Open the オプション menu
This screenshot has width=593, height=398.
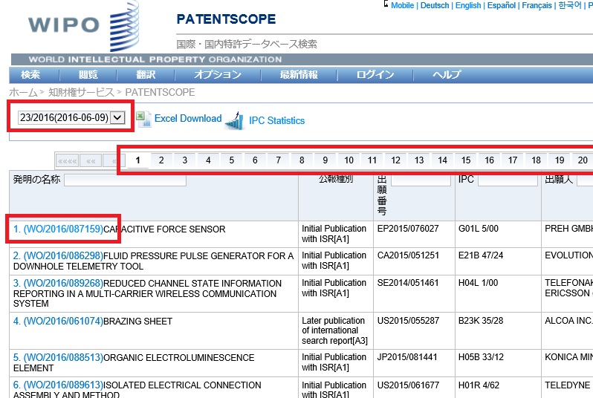click(218, 74)
